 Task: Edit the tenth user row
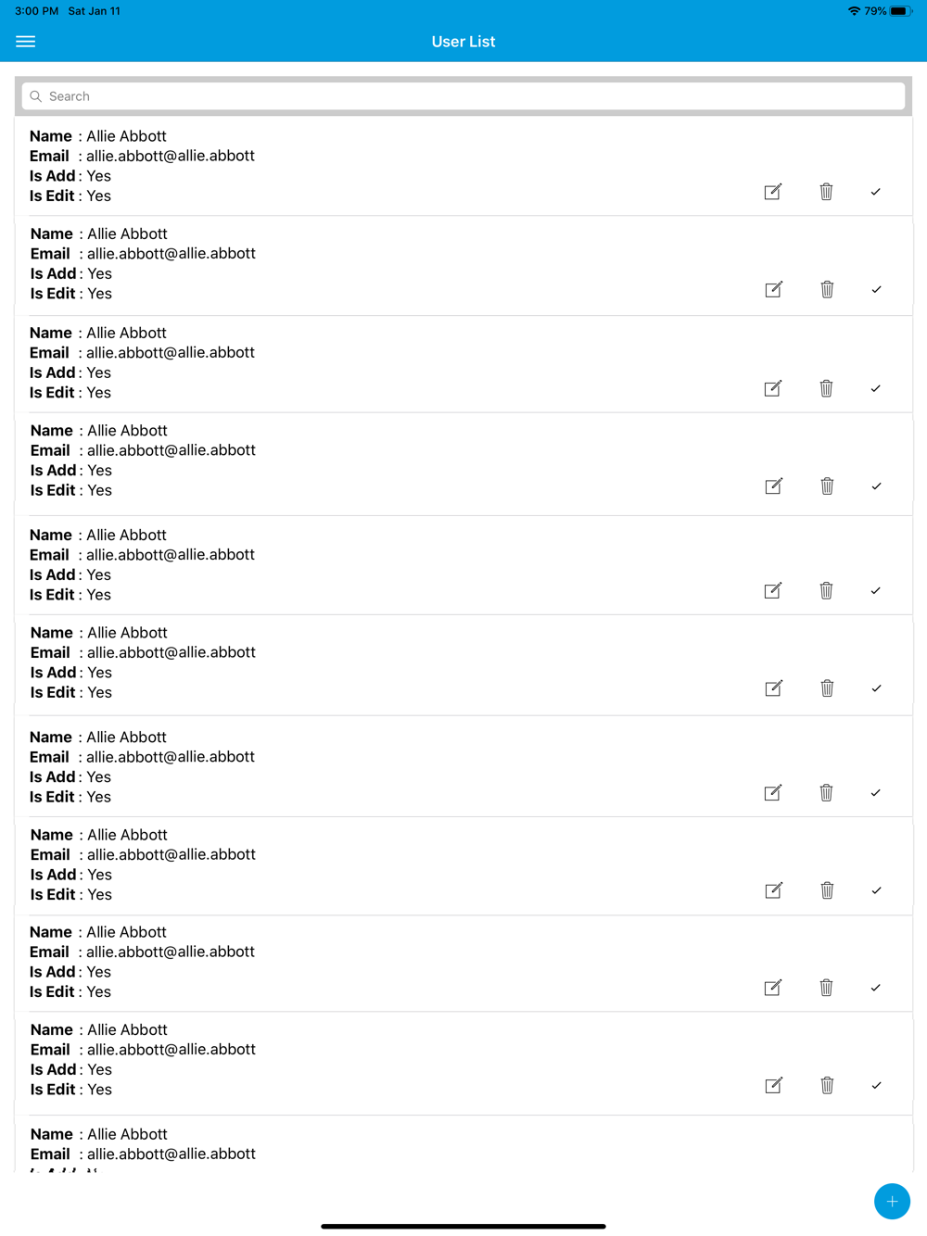coord(774,1085)
